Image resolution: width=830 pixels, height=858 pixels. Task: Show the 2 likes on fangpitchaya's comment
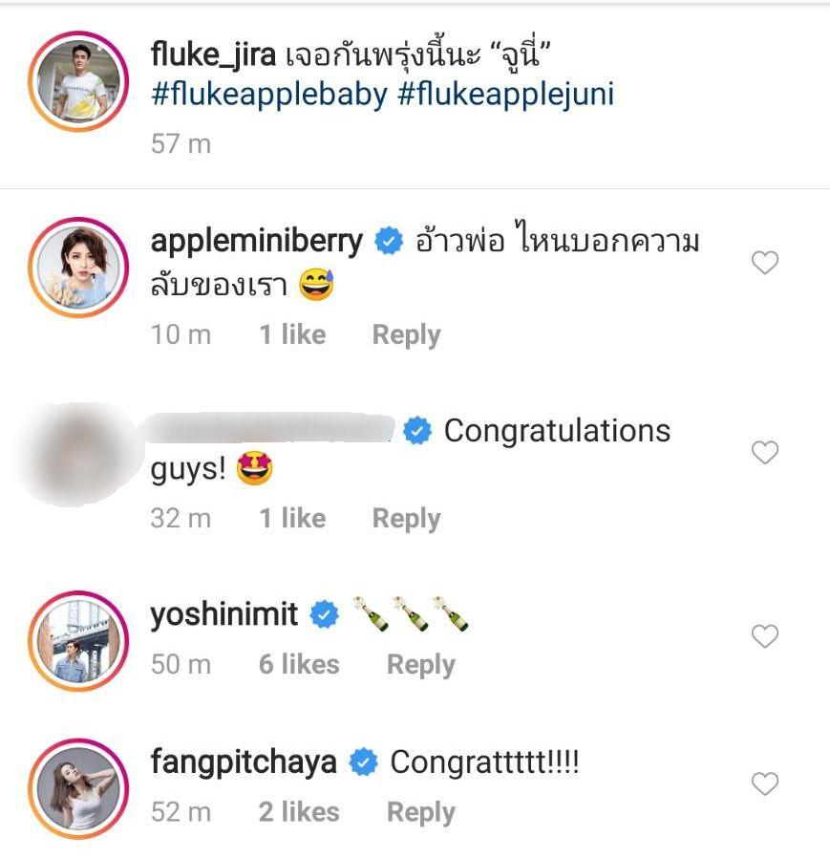click(x=299, y=813)
